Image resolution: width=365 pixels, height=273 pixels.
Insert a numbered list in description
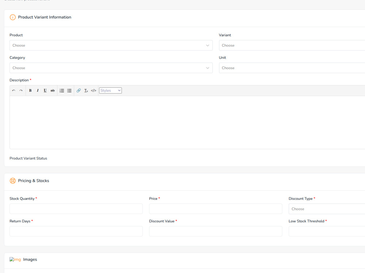(62, 91)
